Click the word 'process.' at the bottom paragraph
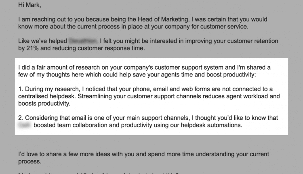The width and height of the screenshot is (303, 174). (30, 161)
